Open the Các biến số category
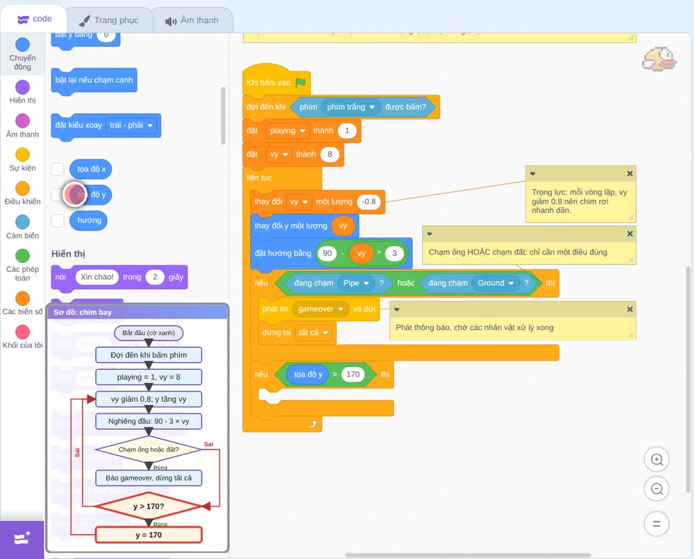Viewport: 694px width, 559px height. click(23, 303)
